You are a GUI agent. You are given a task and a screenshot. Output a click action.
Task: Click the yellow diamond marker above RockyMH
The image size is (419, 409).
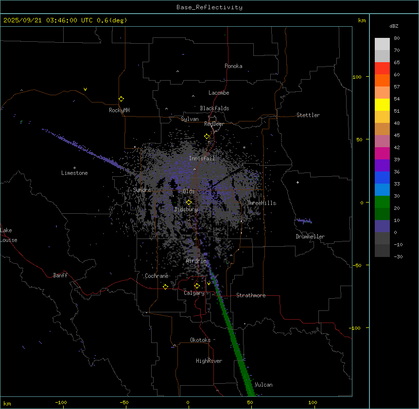121,99
